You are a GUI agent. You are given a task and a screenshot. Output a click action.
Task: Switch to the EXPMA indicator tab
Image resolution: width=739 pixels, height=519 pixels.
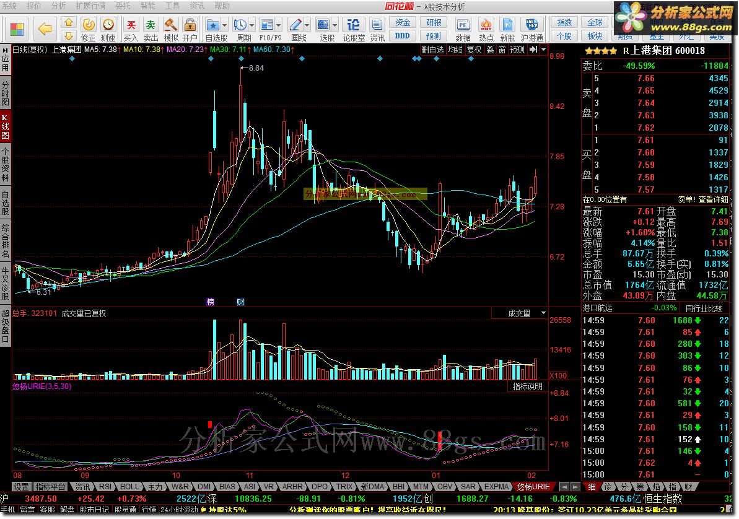pyautogui.click(x=496, y=486)
